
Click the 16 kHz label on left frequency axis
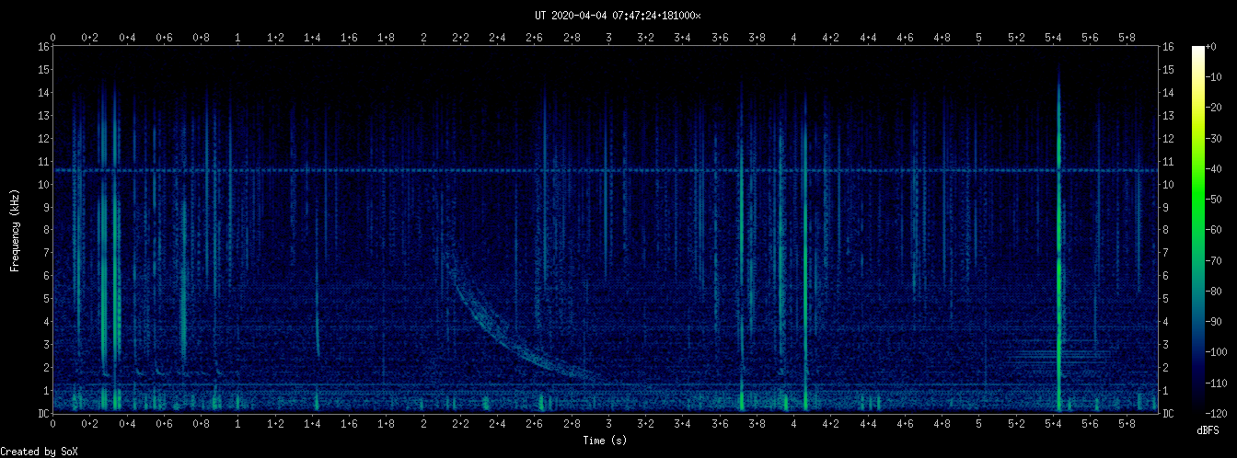43,47
